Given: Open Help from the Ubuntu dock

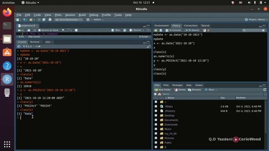Looking at the screenshot, I should [7, 66].
